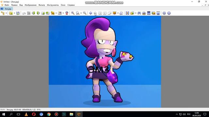Click the undo arrow icon
The height and width of the screenshot is (117, 209).
point(24,13)
